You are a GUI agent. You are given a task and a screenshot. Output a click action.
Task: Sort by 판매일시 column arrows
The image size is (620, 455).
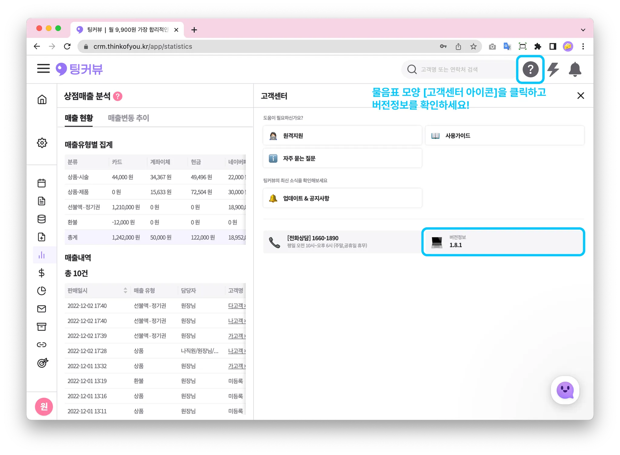pos(125,291)
